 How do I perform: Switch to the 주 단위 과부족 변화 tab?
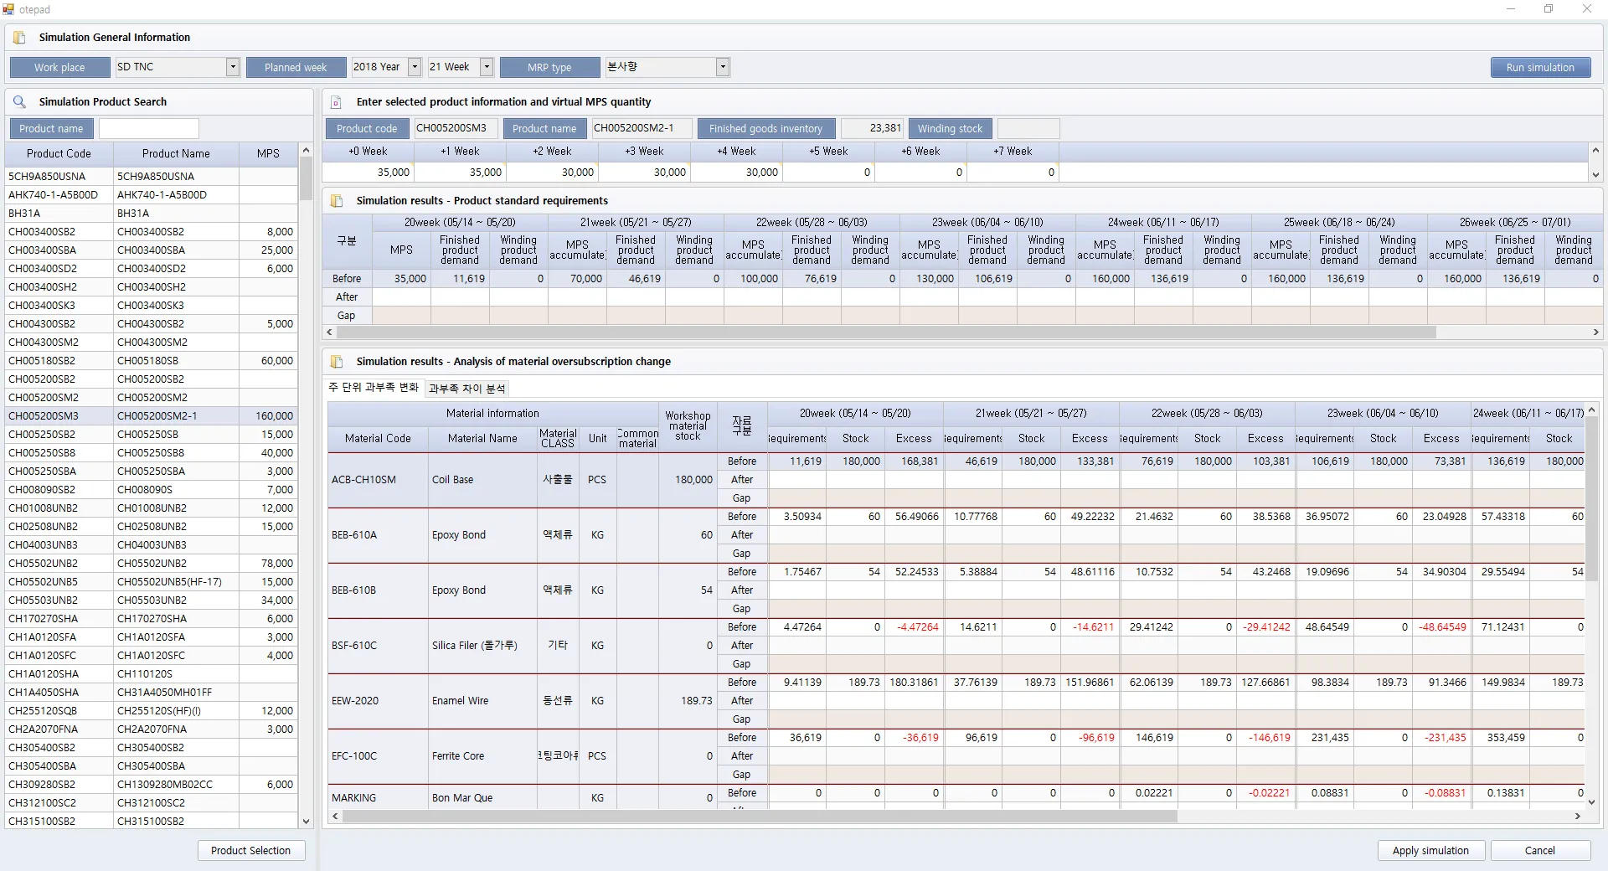(374, 388)
